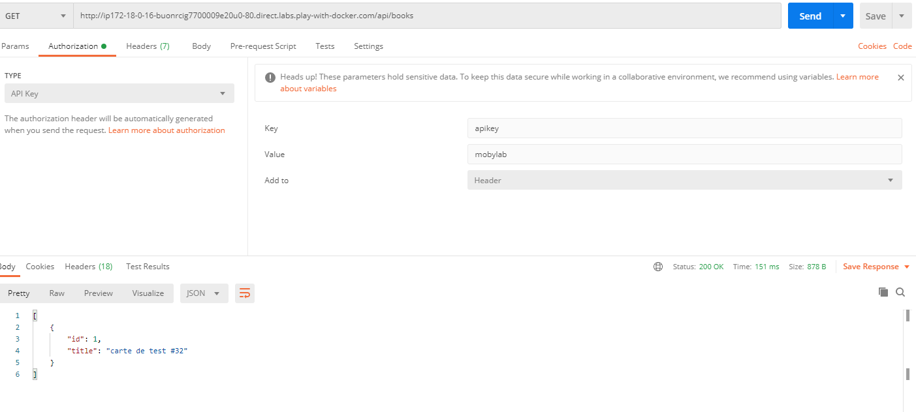Click the globe network information icon
This screenshot has width=916, height=412.
pos(658,267)
